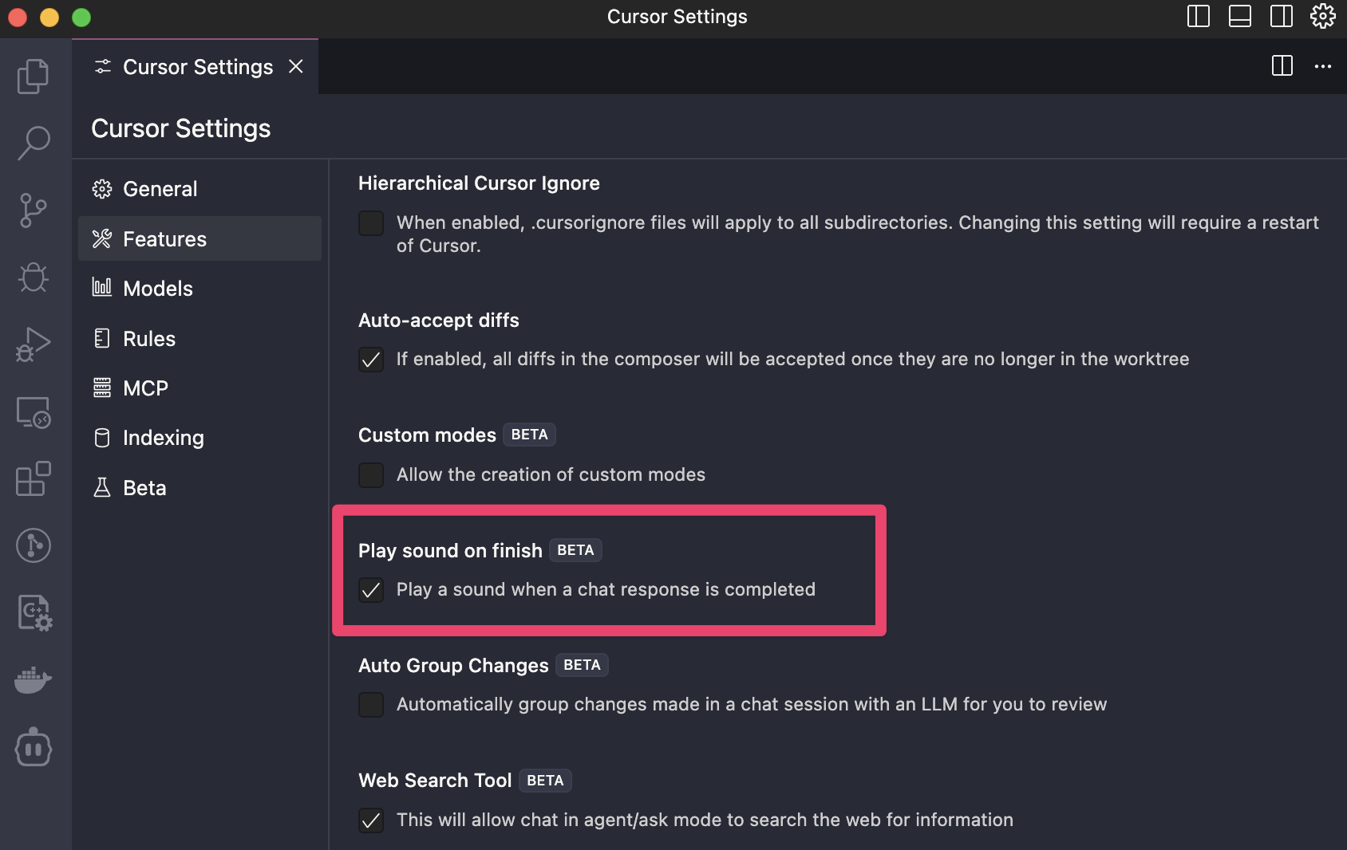This screenshot has width=1347, height=850.
Task: Open the Beta settings section
Action: tap(199, 487)
